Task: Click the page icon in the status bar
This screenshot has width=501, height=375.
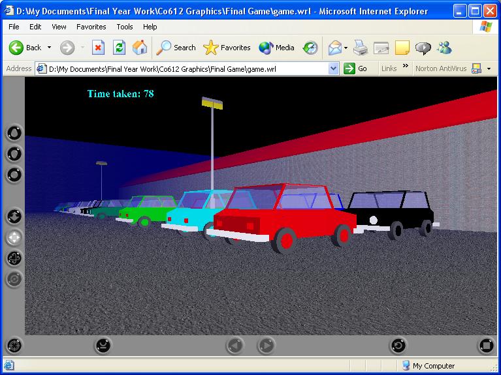Action: pos(8,366)
